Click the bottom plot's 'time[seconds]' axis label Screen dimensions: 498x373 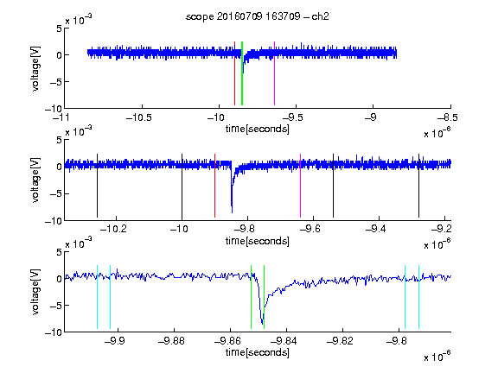[258, 352]
